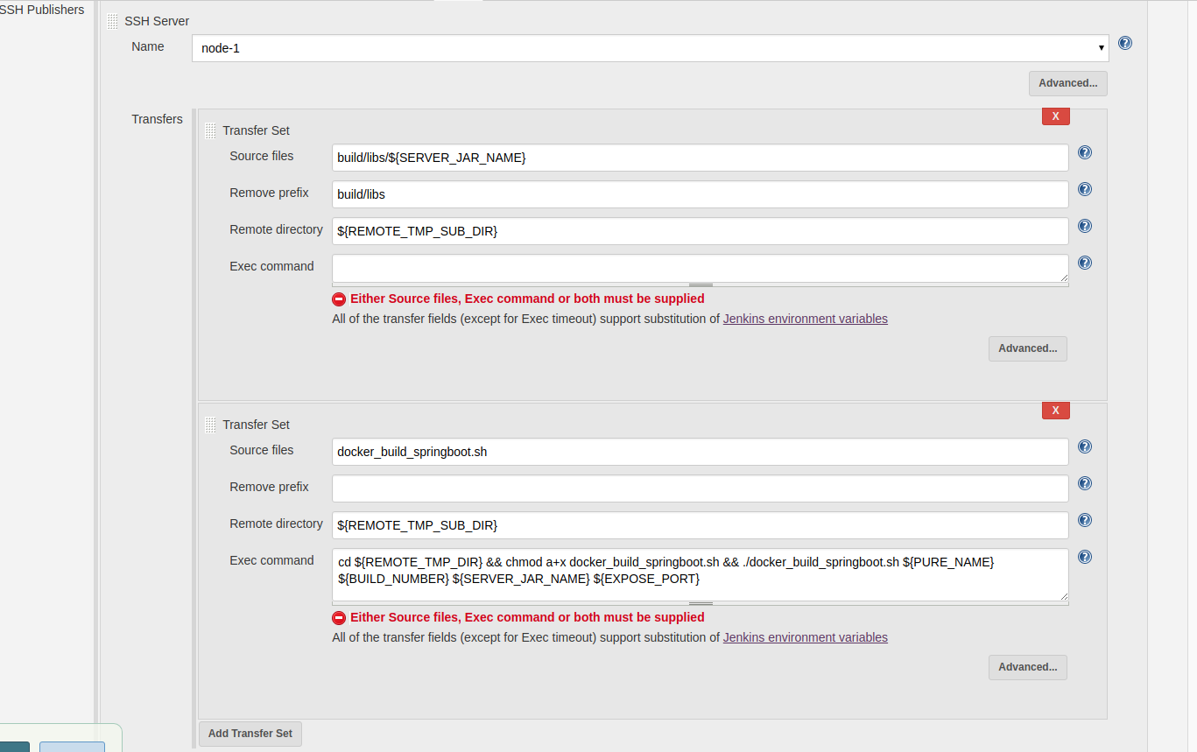Screen dimensions: 1197x752
Task: Click help icon beside the node-1 Name field
Action: (x=1125, y=43)
